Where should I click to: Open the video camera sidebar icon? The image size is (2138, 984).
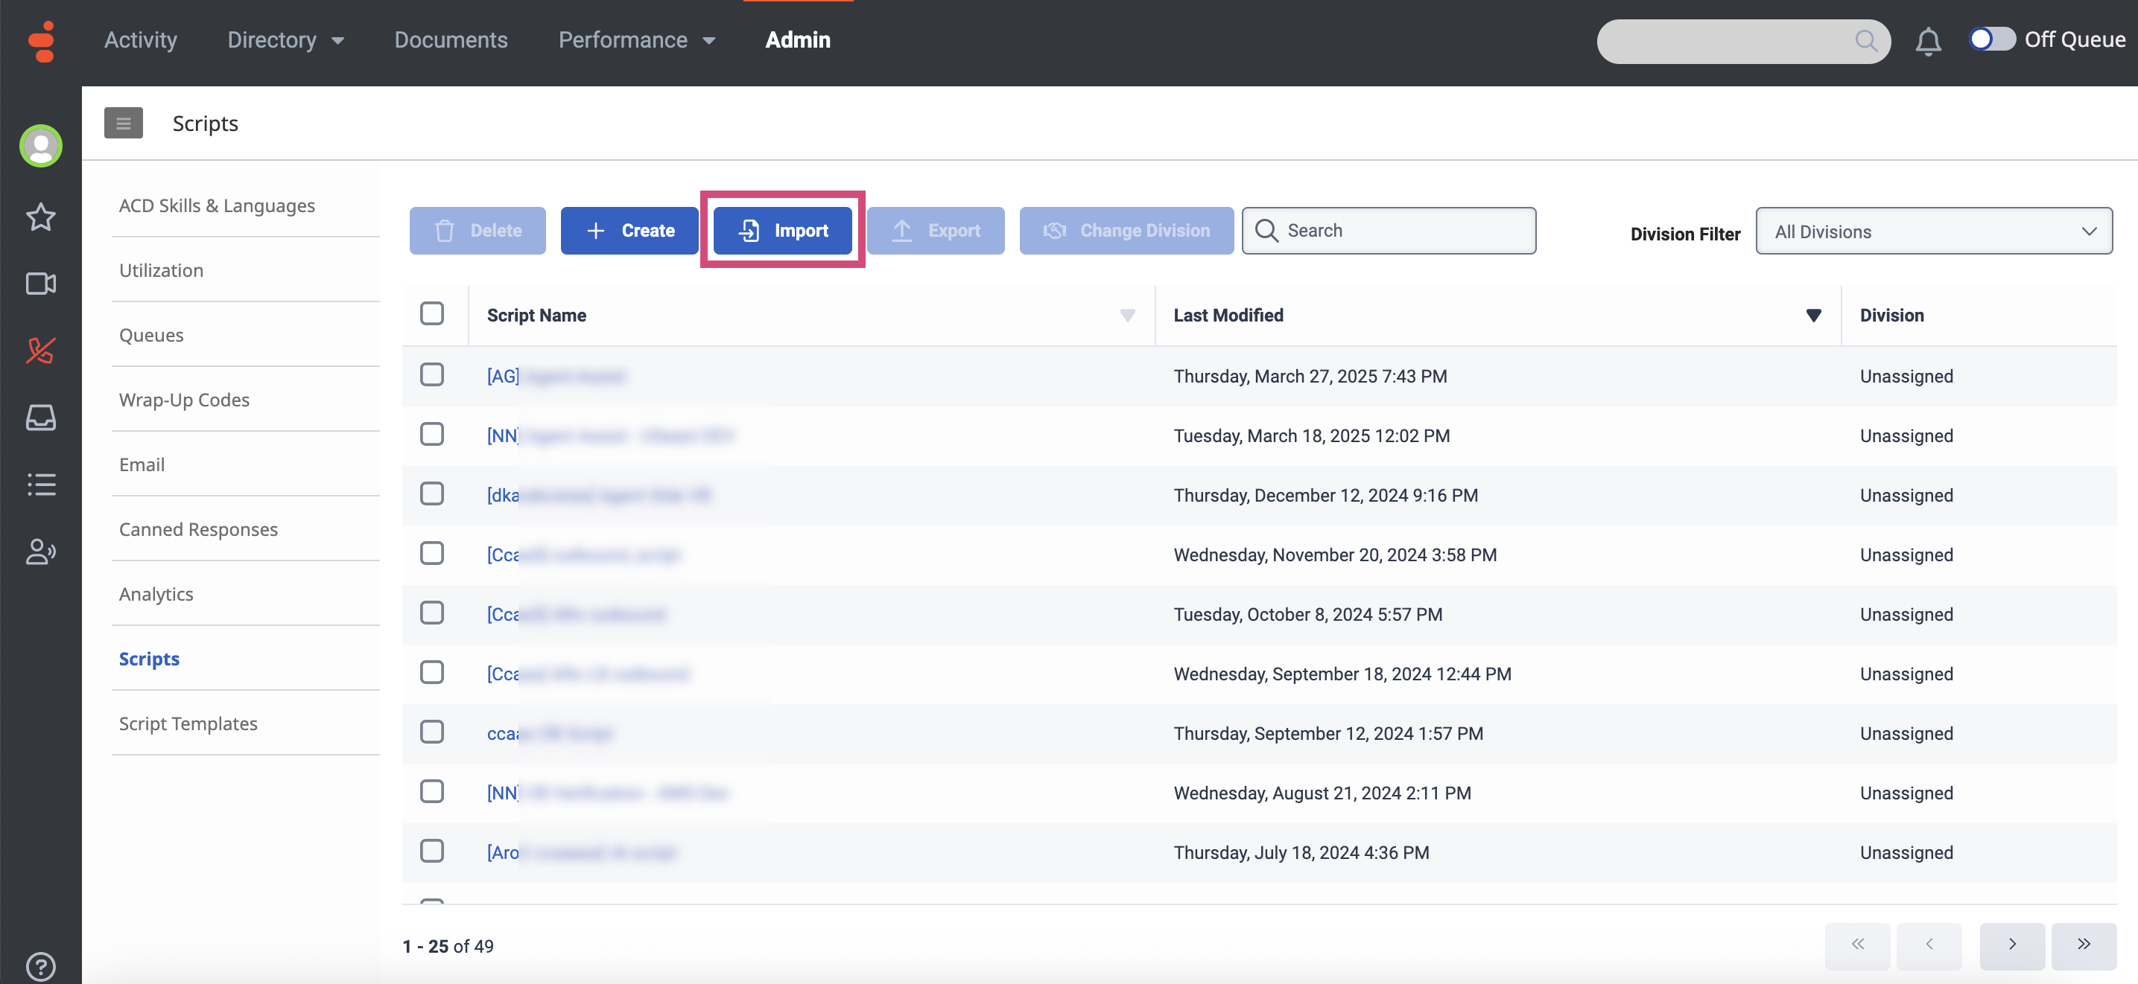click(x=41, y=284)
